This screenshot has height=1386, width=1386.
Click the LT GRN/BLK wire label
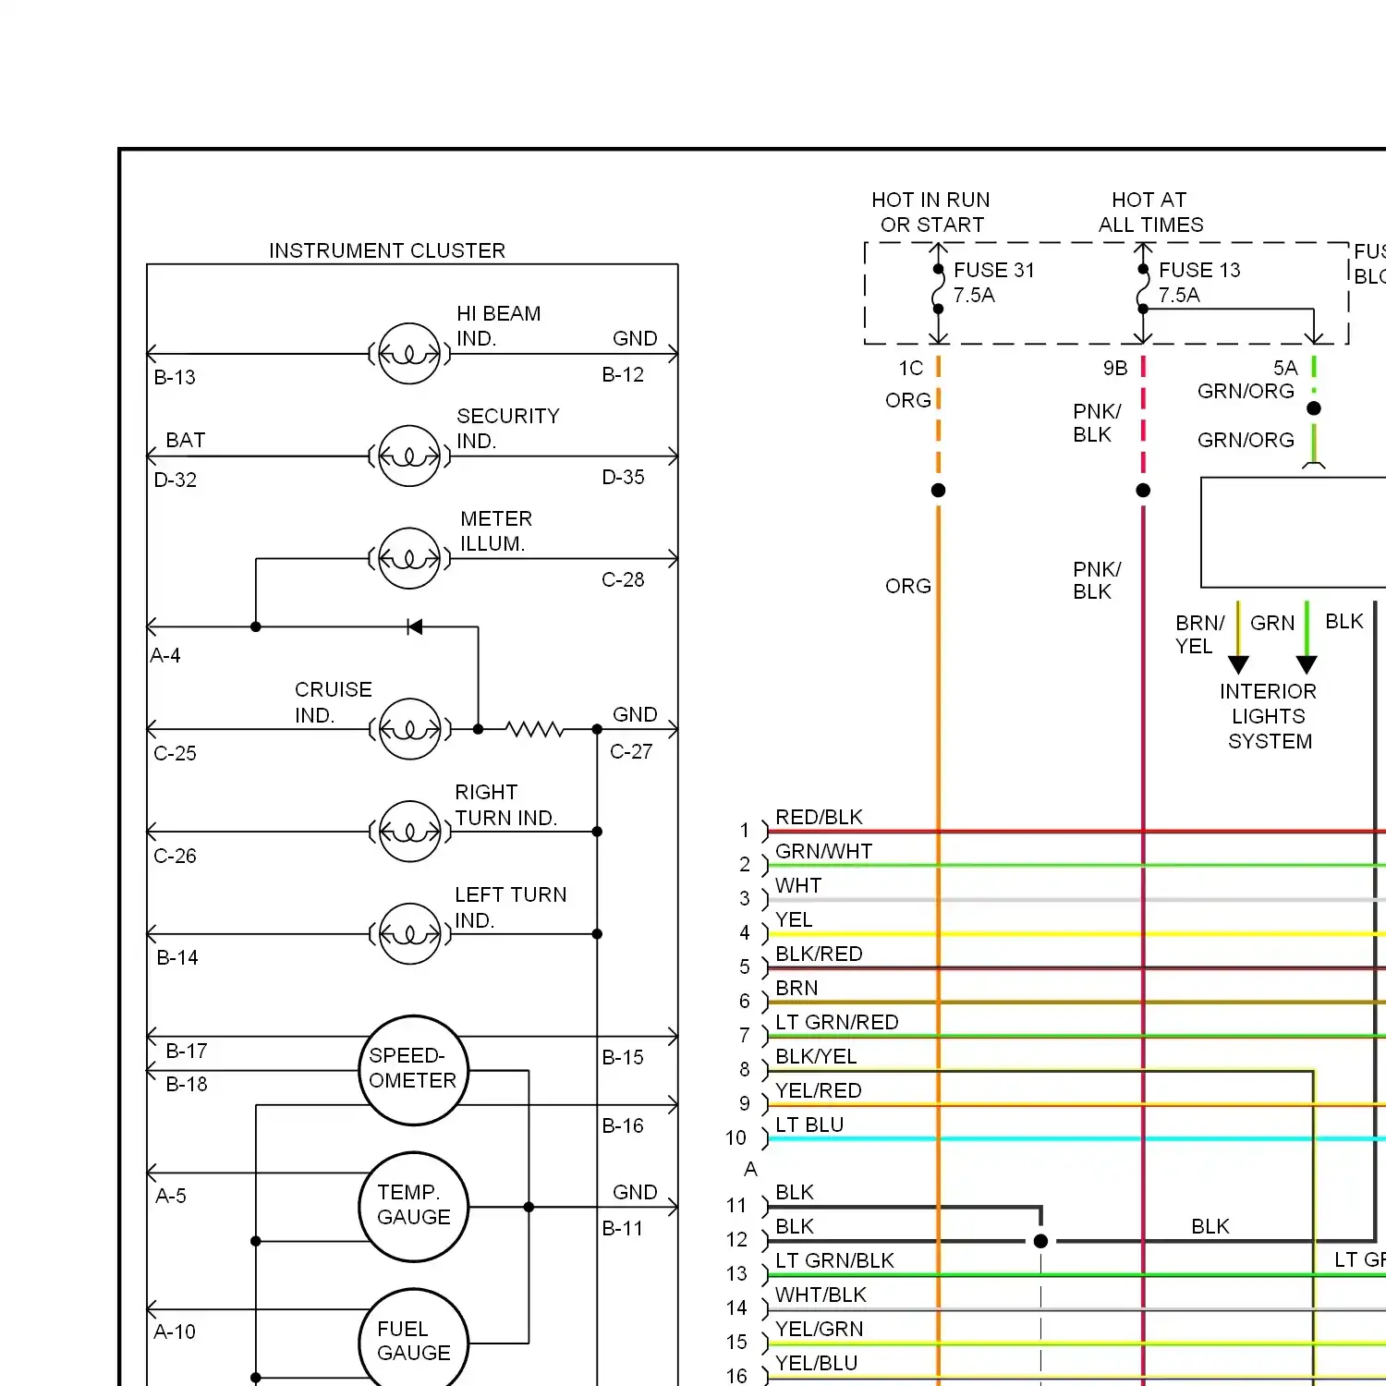(x=834, y=1260)
